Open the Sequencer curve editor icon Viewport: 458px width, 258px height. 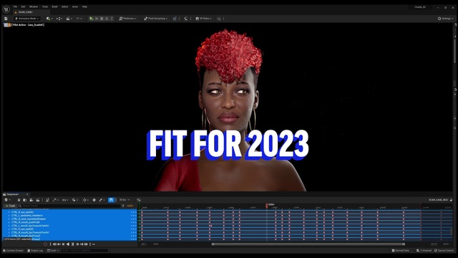click(x=139, y=200)
